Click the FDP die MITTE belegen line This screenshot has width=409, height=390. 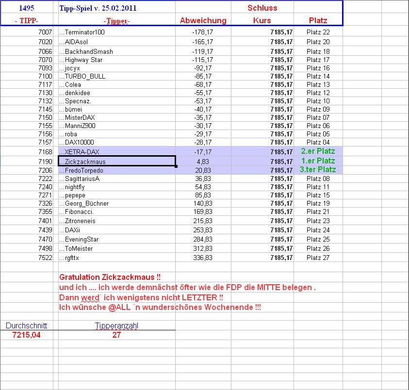[x=187, y=287]
